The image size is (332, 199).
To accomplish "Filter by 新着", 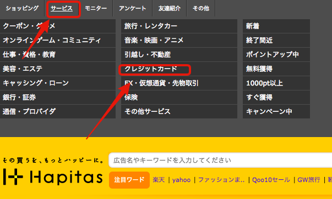I will coord(276,26).
